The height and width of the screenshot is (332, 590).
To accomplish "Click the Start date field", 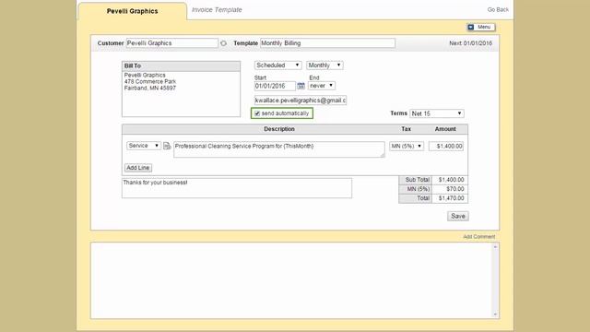I will pos(275,86).
